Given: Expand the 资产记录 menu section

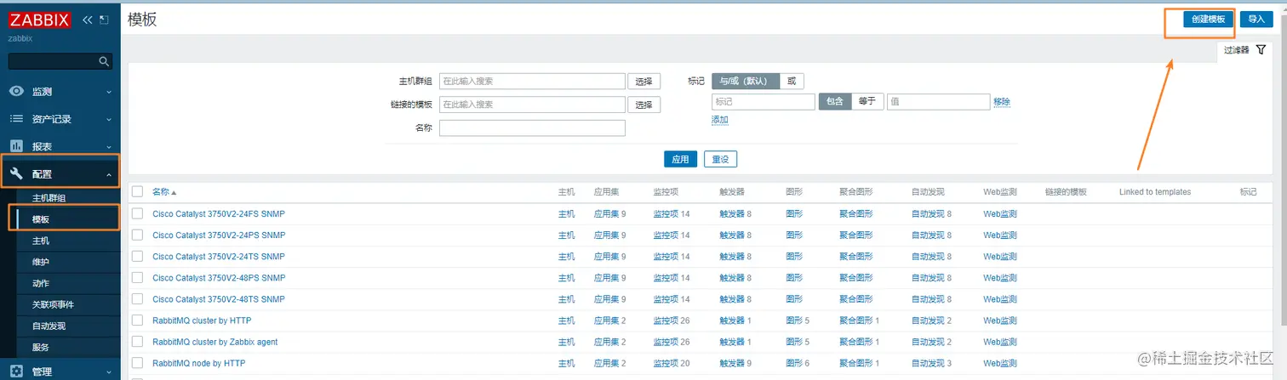Looking at the screenshot, I should click(x=60, y=119).
